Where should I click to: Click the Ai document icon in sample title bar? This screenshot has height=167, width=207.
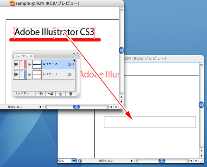click(x=12, y=3)
